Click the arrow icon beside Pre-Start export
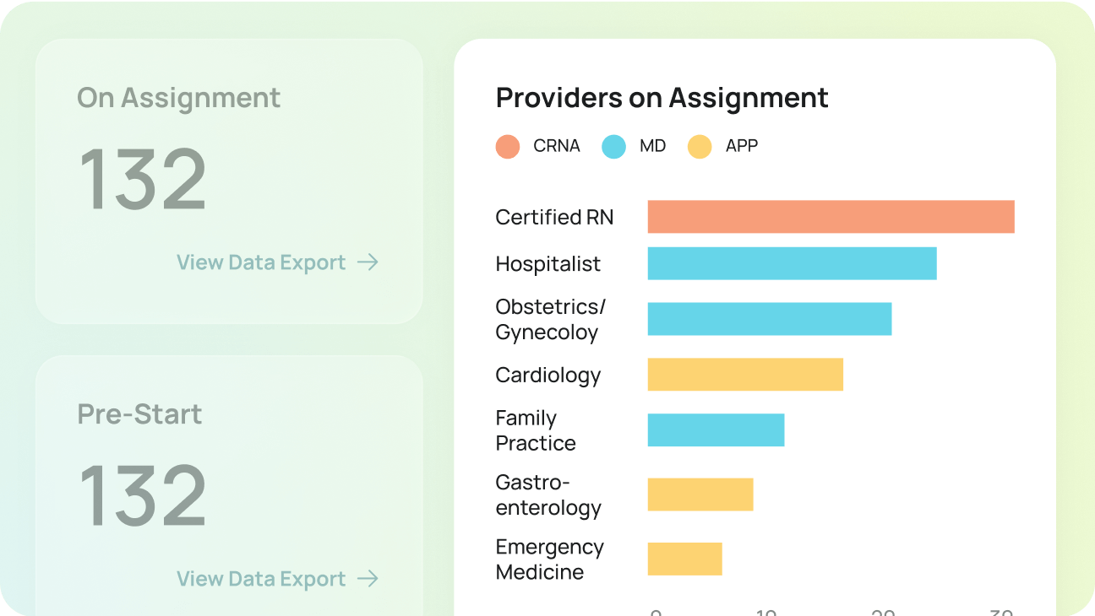The height and width of the screenshot is (616, 1095). 368,579
